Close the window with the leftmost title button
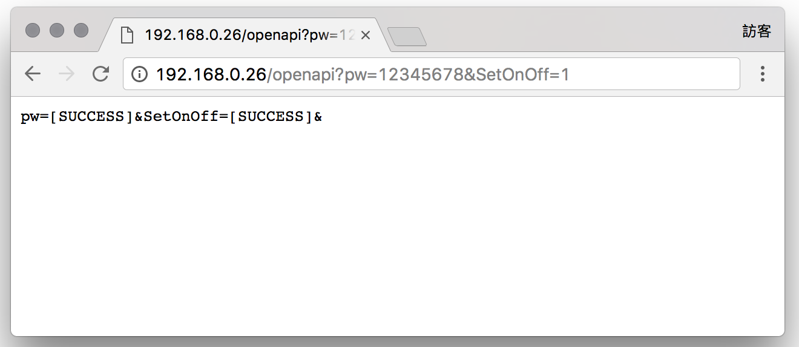This screenshot has height=347, width=799. pos(33,30)
